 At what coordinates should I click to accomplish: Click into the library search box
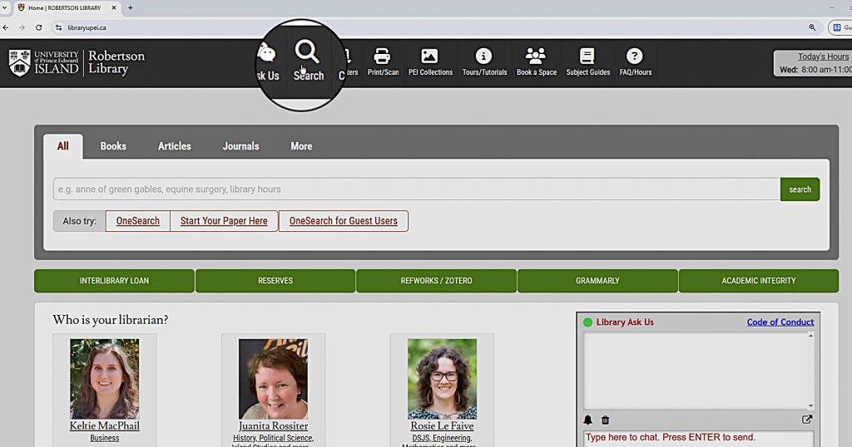416,189
